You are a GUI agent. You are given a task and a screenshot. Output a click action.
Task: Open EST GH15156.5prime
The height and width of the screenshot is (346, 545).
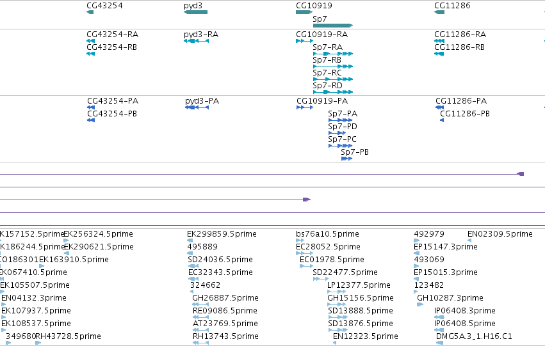tap(361, 298)
